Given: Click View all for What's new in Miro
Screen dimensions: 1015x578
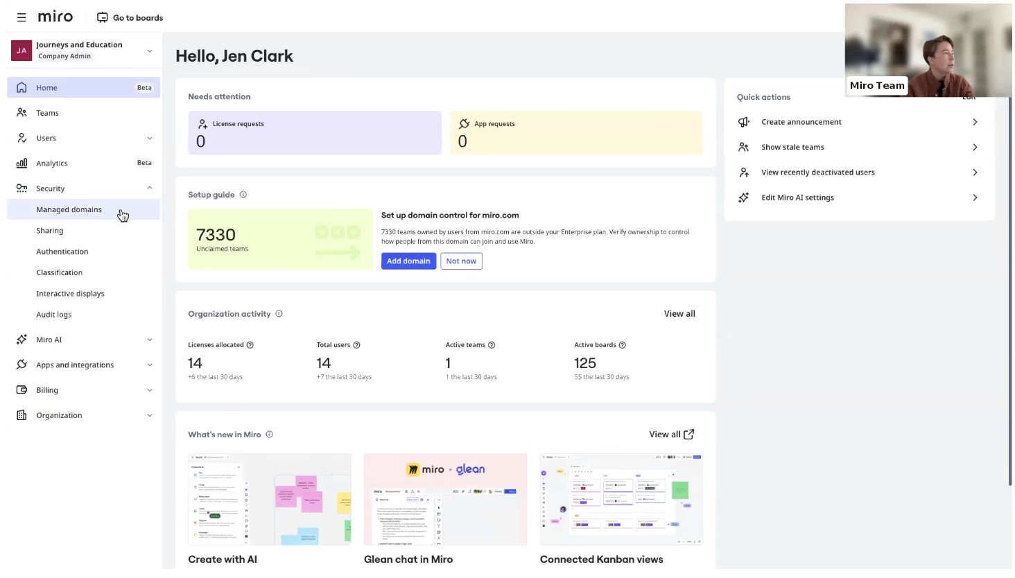Looking at the screenshot, I should tap(671, 435).
